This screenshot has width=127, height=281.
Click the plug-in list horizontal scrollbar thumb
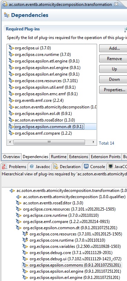pyautogui.click(x=49, y=142)
